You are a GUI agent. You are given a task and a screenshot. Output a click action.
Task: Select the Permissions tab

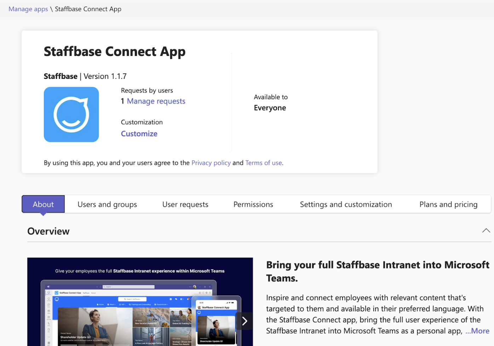click(x=253, y=204)
